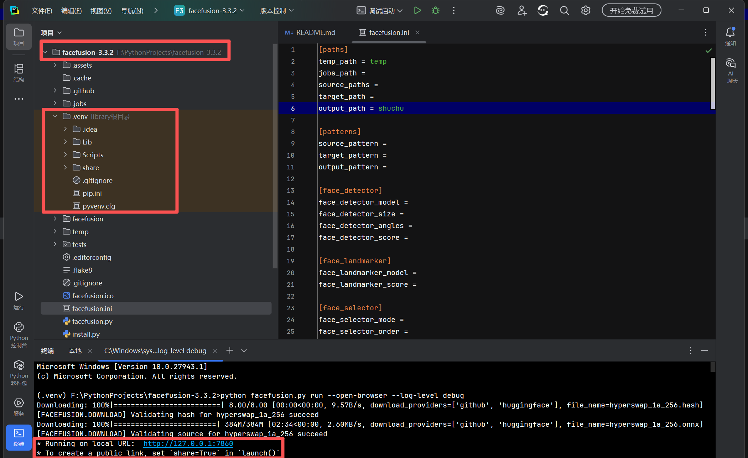Click the Debug bug icon

pos(435,11)
